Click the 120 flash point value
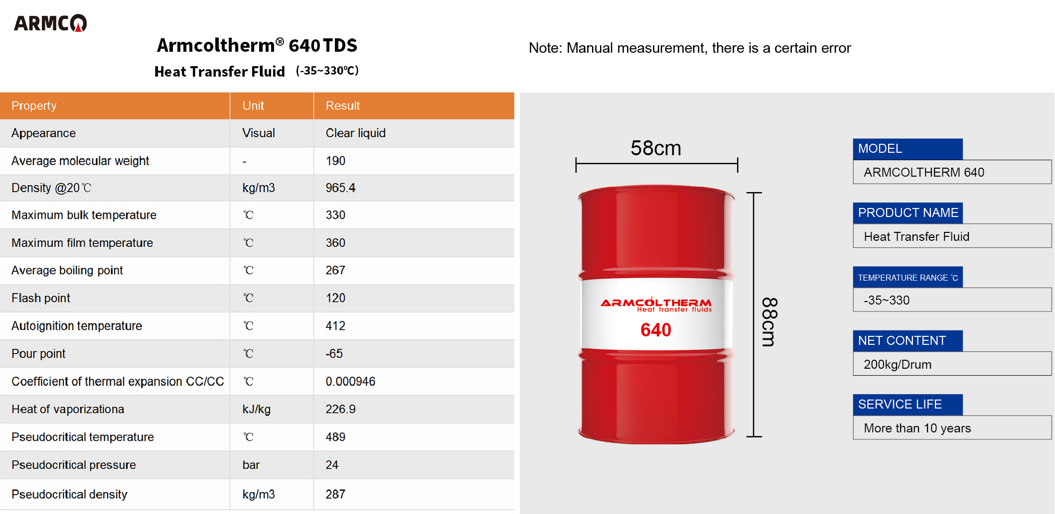The image size is (1055, 514). click(335, 298)
